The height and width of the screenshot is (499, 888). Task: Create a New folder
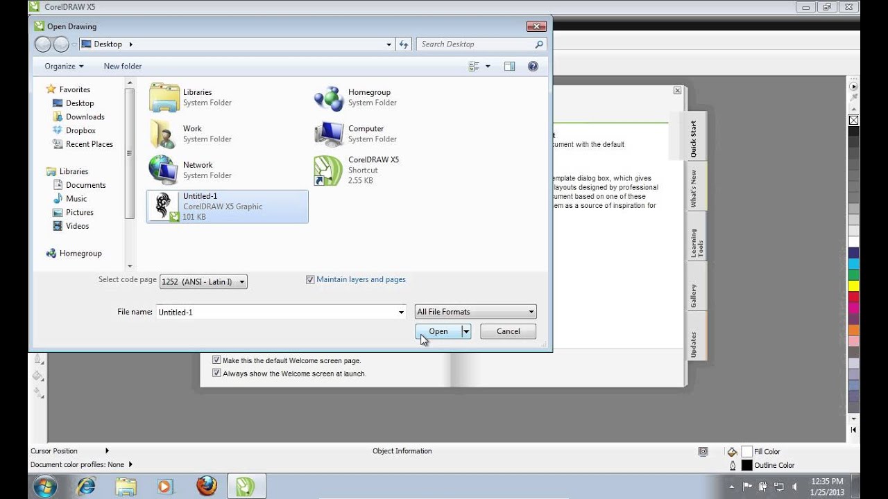tap(123, 67)
